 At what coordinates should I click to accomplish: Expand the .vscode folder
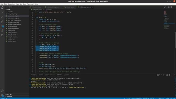pyautogui.click(x=10, y=12)
